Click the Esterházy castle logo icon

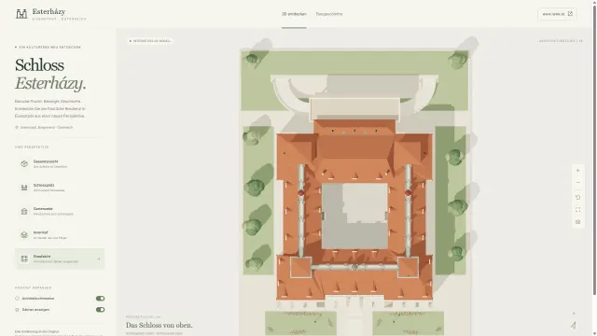click(21, 14)
